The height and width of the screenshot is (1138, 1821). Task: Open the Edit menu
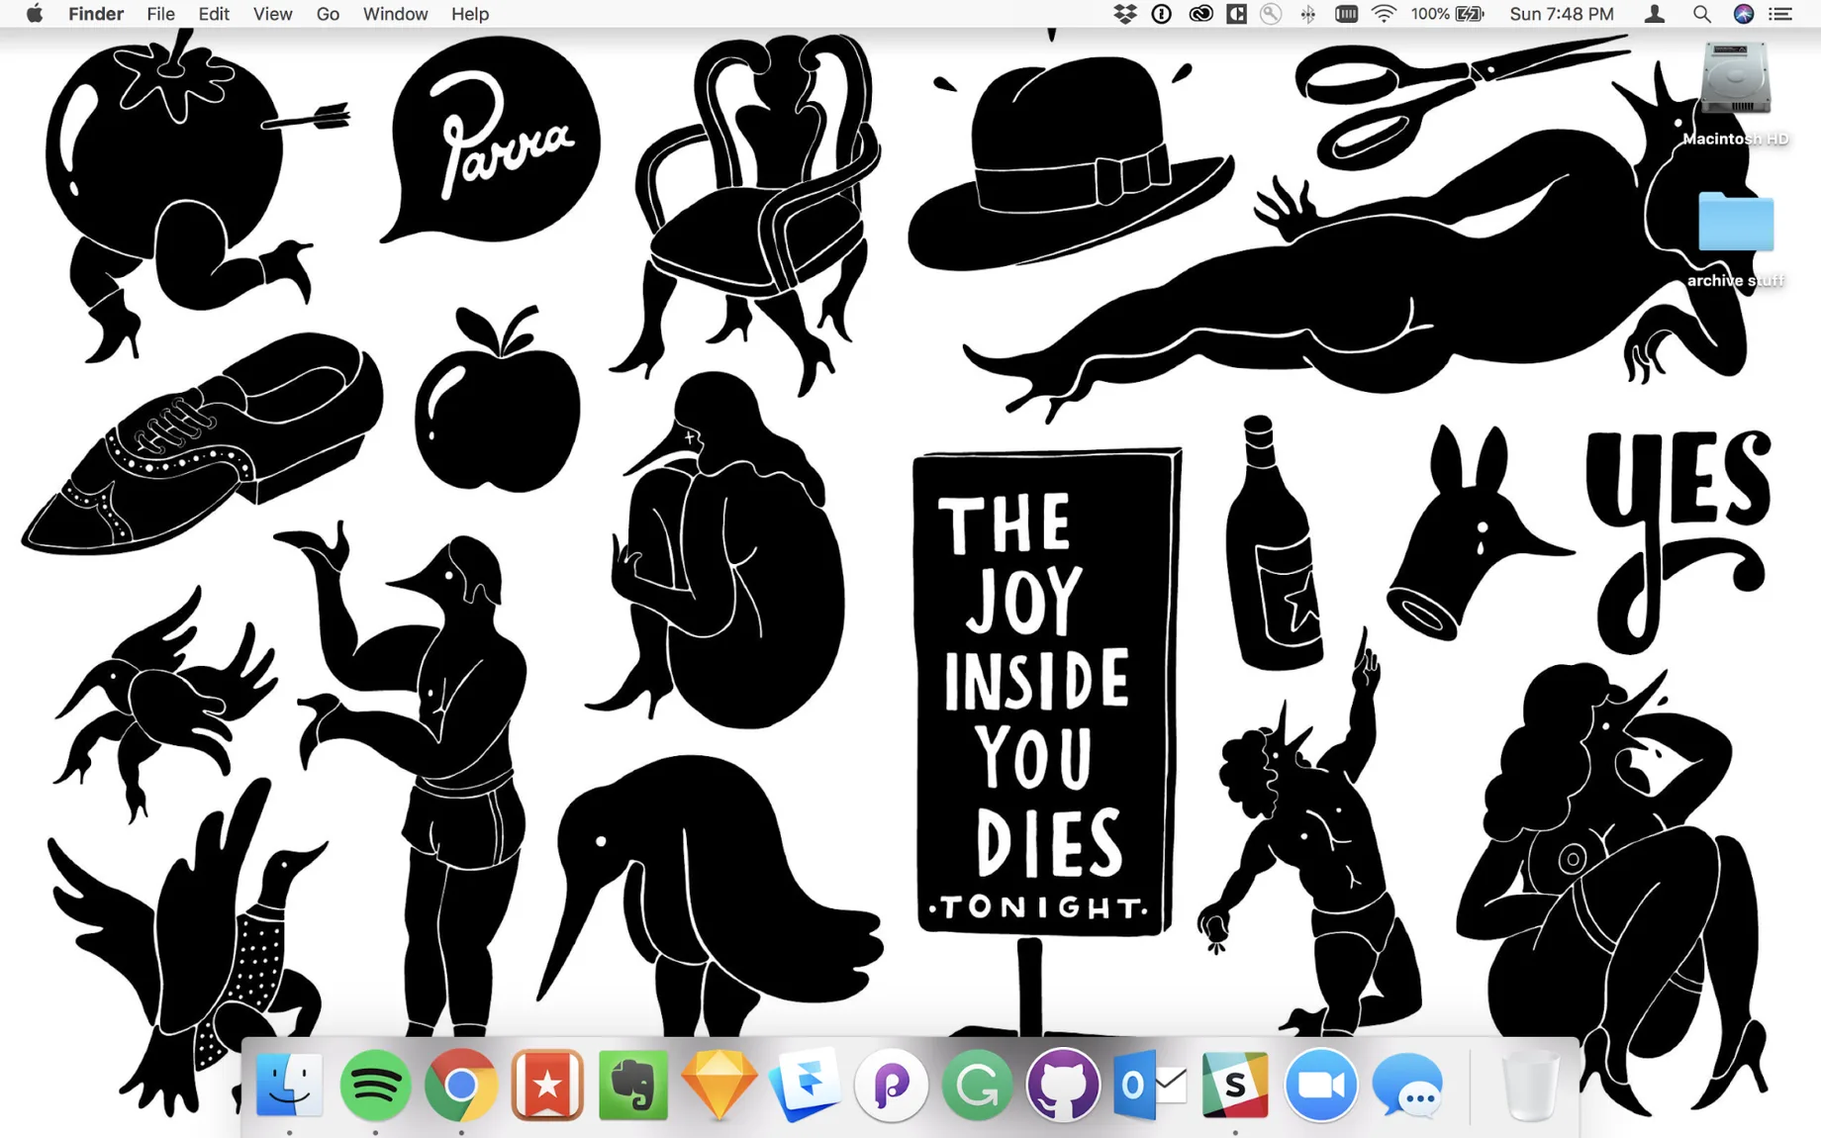pos(214,14)
